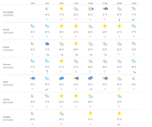Click Monday 20:00 downward wind arrow
This screenshot has height=127, width=152.
[119, 20]
